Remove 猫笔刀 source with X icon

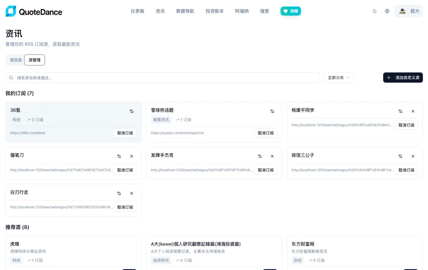(132, 156)
